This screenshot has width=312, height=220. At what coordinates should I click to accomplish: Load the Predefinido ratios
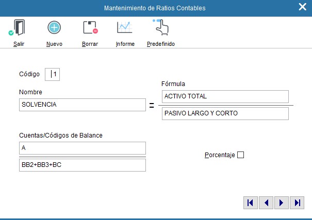(160, 28)
